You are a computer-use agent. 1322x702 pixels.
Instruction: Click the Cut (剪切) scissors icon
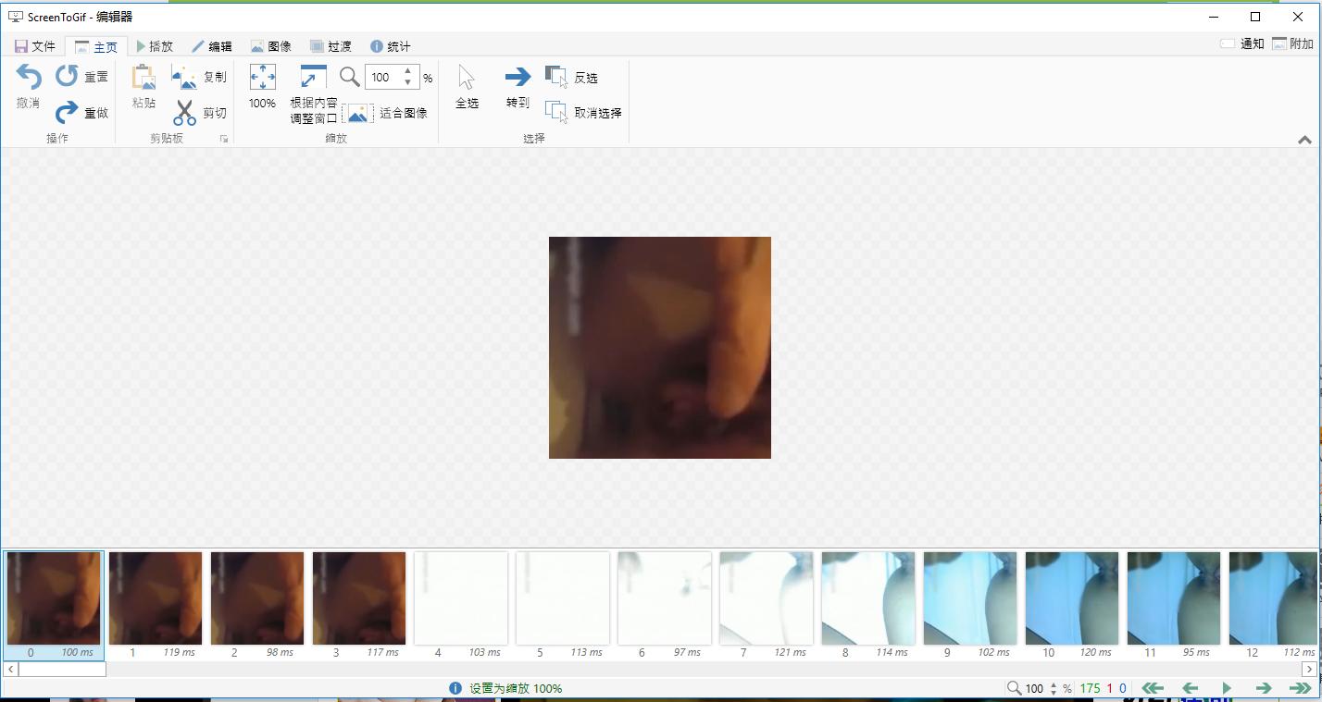tap(184, 113)
